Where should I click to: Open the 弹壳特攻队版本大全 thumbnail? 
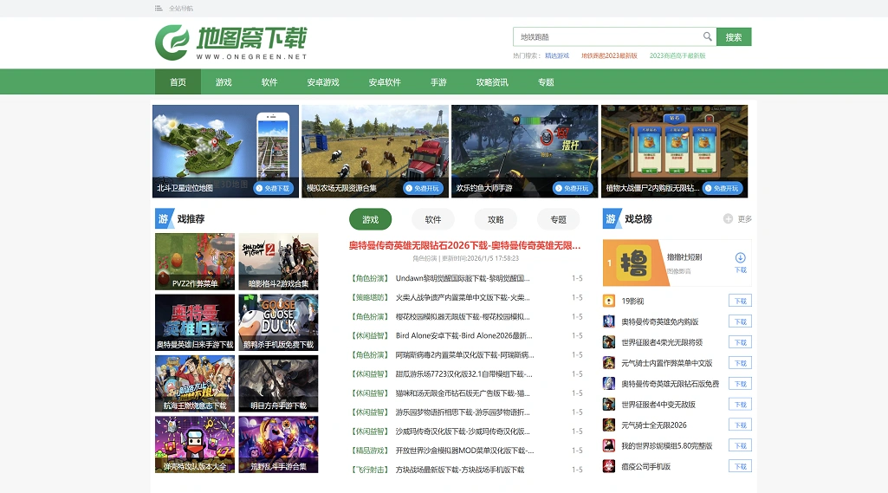195,444
